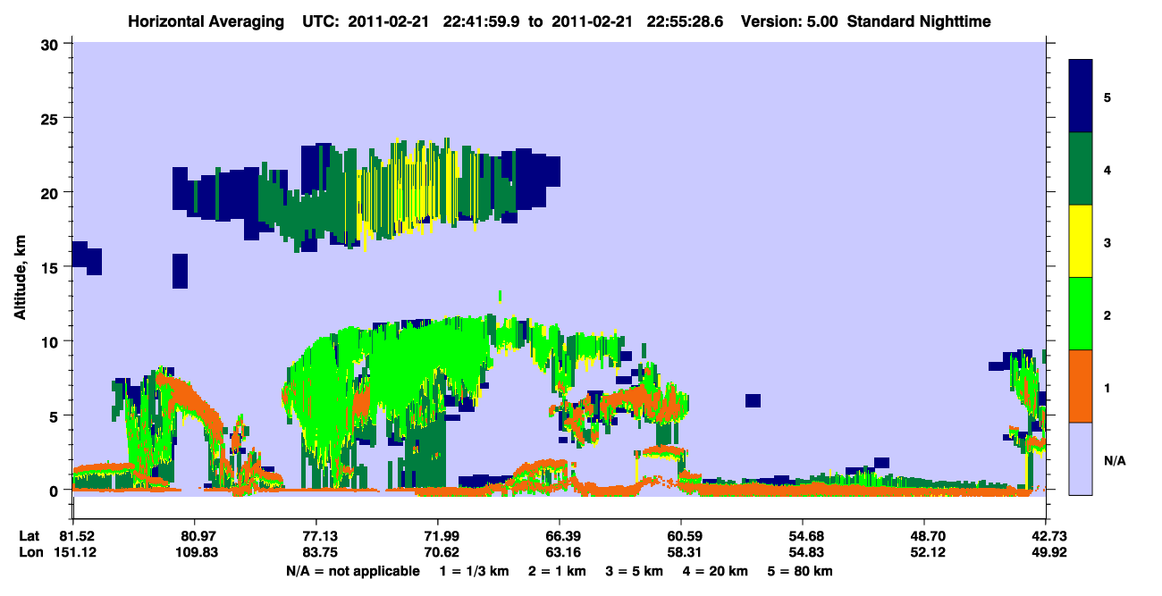The height and width of the screenshot is (596, 1162).
Task: Click the '4' label beside the colorbar
Action: coord(1107,169)
